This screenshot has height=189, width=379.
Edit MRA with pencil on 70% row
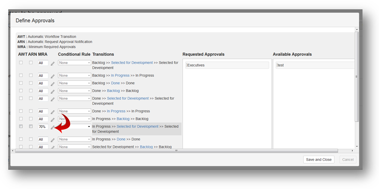[x=53, y=127]
